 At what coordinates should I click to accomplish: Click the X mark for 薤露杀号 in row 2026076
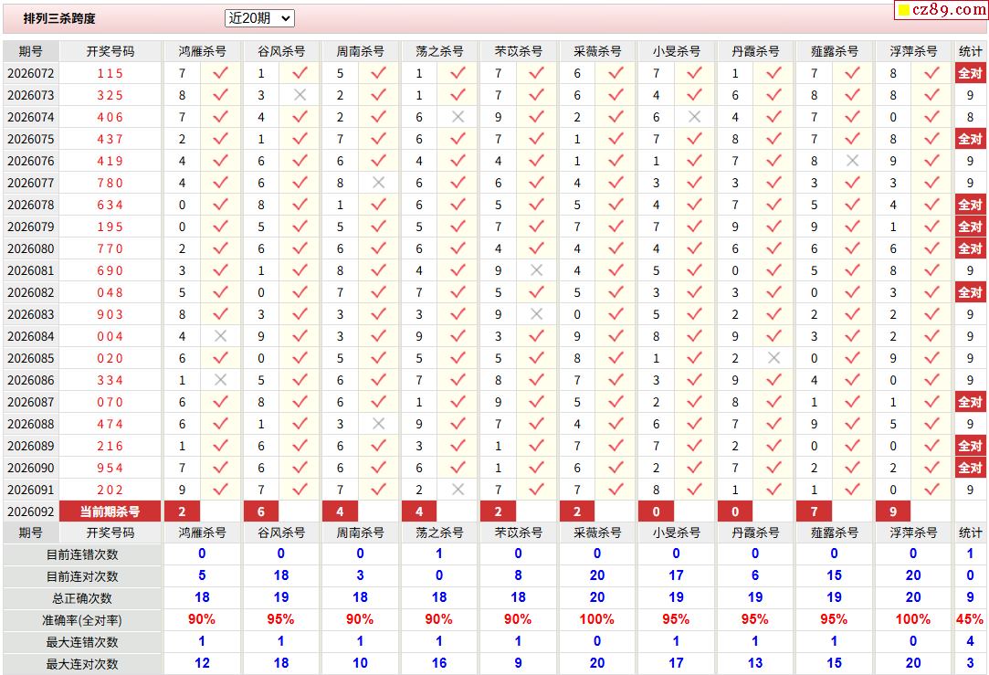tap(852, 161)
